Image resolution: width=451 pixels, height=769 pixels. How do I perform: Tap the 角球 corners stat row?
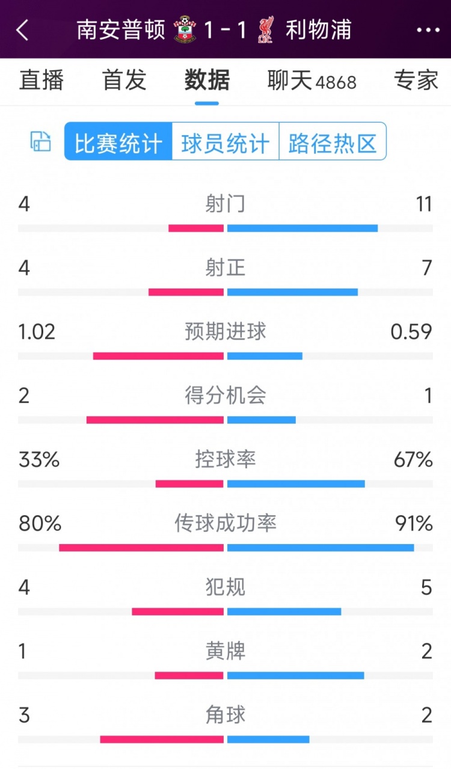(226, 715)
